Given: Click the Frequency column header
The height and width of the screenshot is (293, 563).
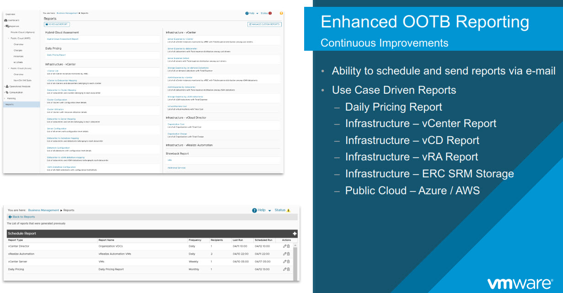Looking at the screenshot, I should tap(195, 240).
